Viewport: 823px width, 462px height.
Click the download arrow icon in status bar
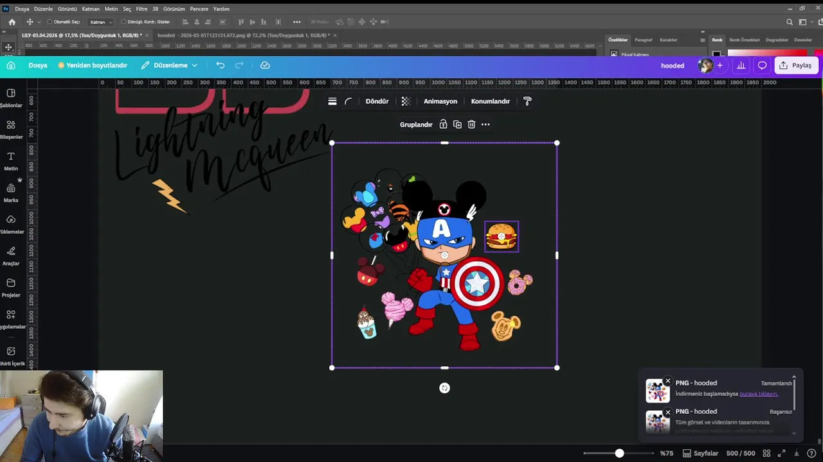(x=797, y=453)
